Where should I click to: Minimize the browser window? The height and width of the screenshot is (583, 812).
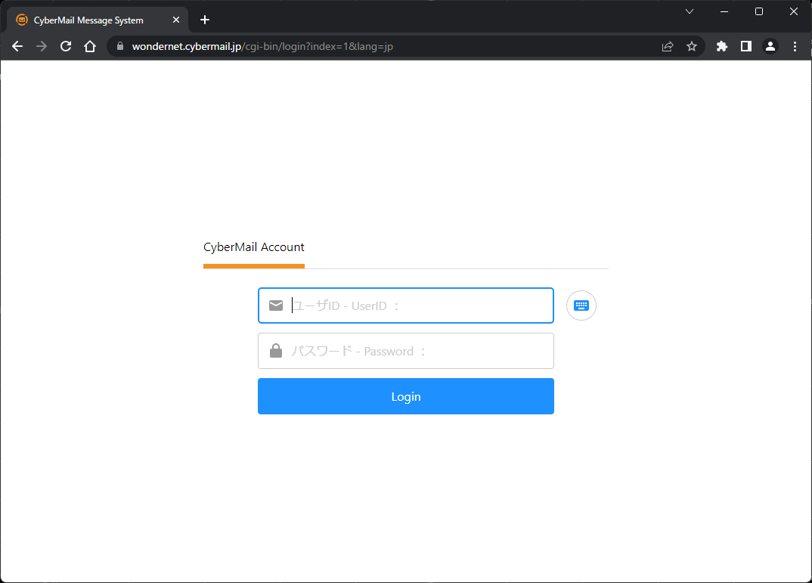(x=724, y=11)
